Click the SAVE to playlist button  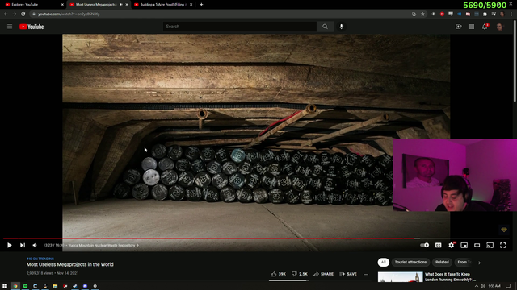click(348, 274)
